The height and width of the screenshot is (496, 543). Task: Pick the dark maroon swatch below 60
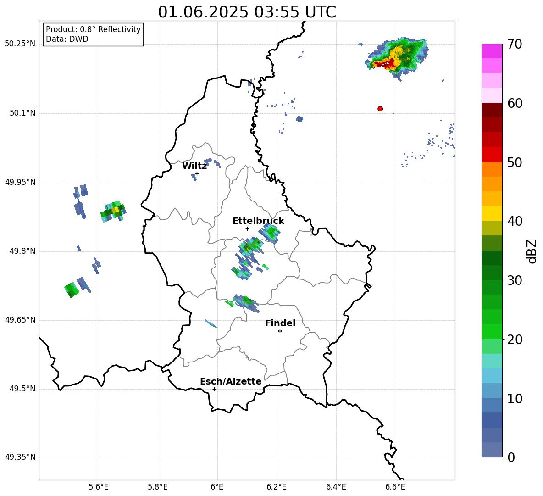[492, 110]
